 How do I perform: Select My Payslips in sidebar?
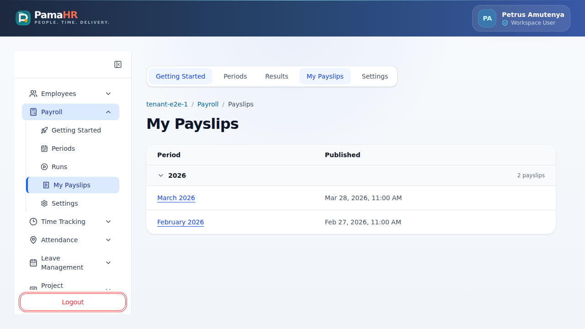coord(73,185)
